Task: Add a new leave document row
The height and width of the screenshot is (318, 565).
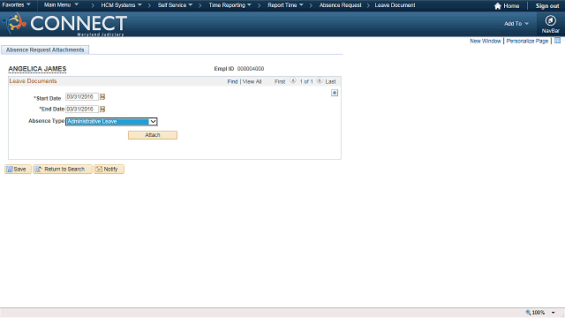Action: click(335, 93)
